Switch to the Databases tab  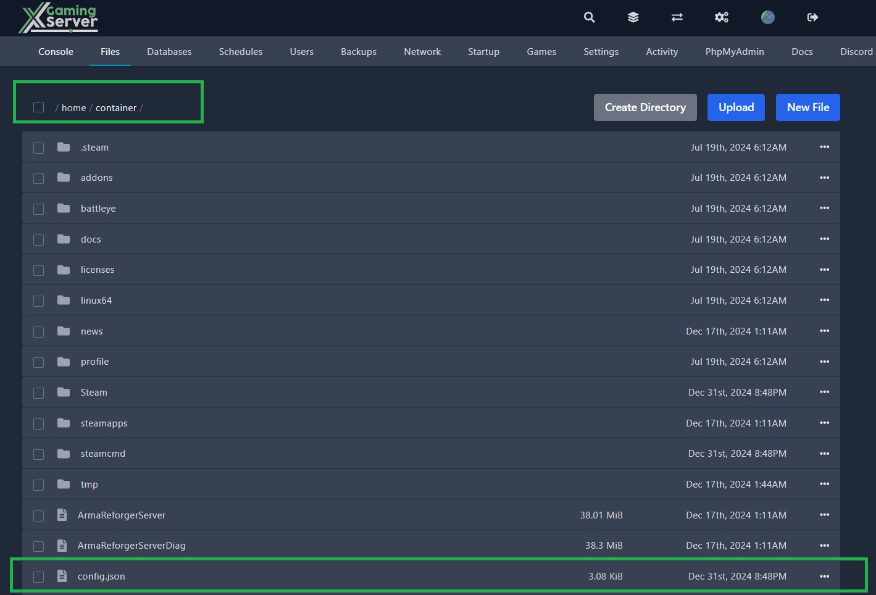pos(169,51)
